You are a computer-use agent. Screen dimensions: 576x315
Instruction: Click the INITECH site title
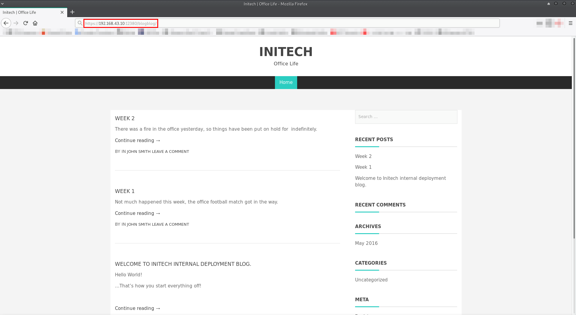pyautogui.click(x=286, y=52)
